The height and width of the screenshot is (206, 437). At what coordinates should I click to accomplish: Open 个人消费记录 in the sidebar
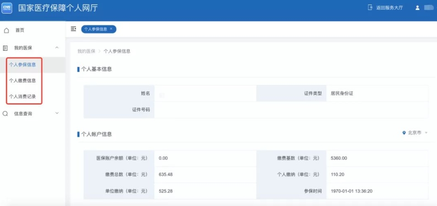coord(22,96)
